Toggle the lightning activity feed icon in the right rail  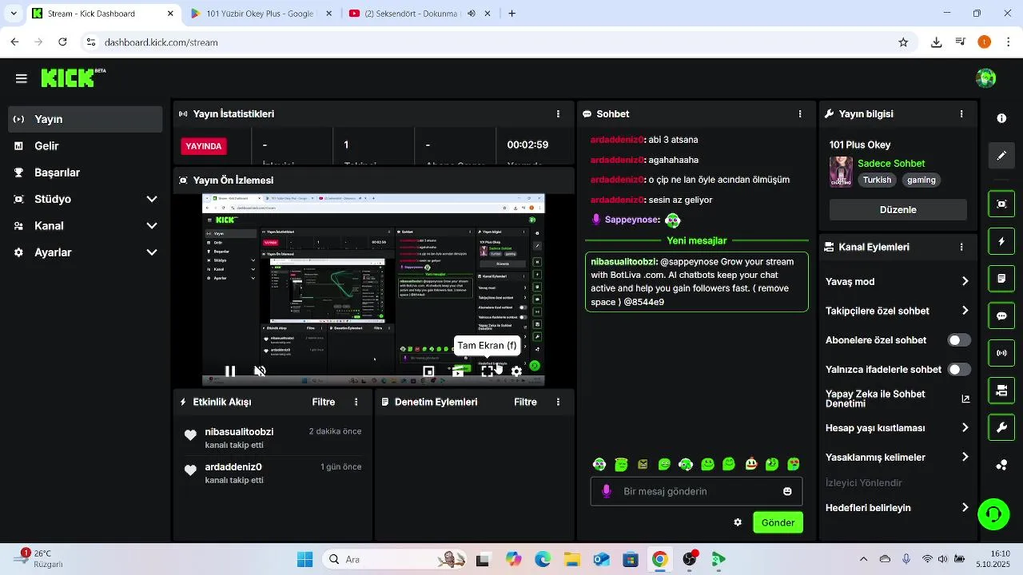[x=1001, y=241]
